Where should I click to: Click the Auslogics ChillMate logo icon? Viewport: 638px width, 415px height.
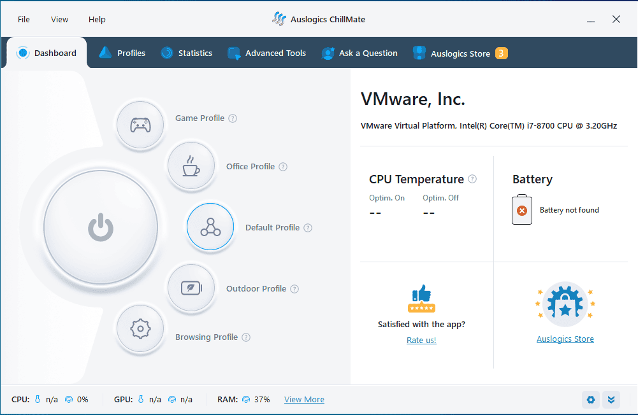(x=279, y=19)
